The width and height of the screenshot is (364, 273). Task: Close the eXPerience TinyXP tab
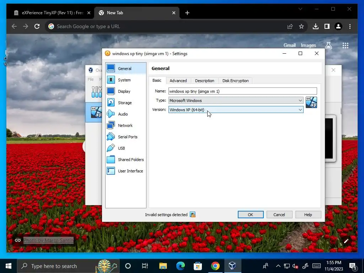pos(89,13)
